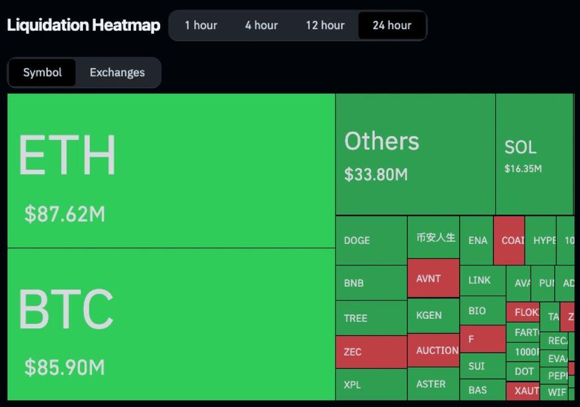Click the BTC $85.90M heatmap tile
The height and width of the screenshot is (407, 580).
(x=171, y=324)
